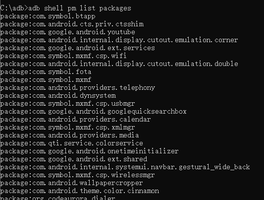Click the com.android.cts.priv.ctsshim line
Screen dimensions: 264x200
[x=72, y=24]
